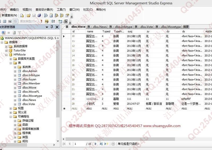Expand the 数据库关系图 node
The image size is (212, 150).
coord(11,59)
